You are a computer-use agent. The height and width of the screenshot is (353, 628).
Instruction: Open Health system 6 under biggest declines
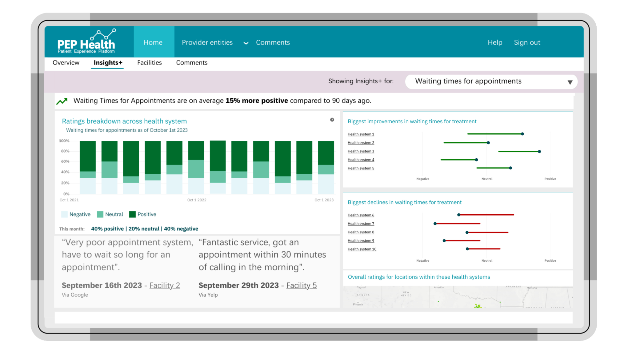(361, 215)
